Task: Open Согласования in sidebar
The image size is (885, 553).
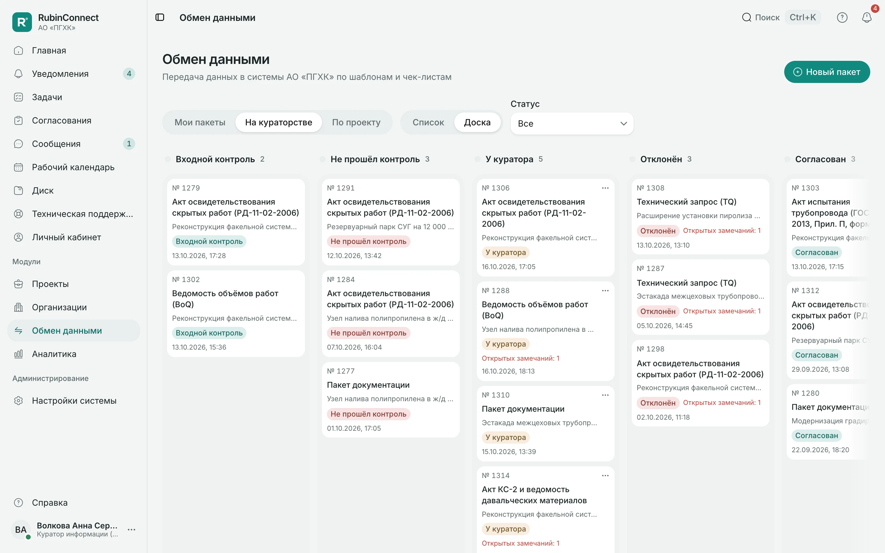Action: (x=73, y=120)
